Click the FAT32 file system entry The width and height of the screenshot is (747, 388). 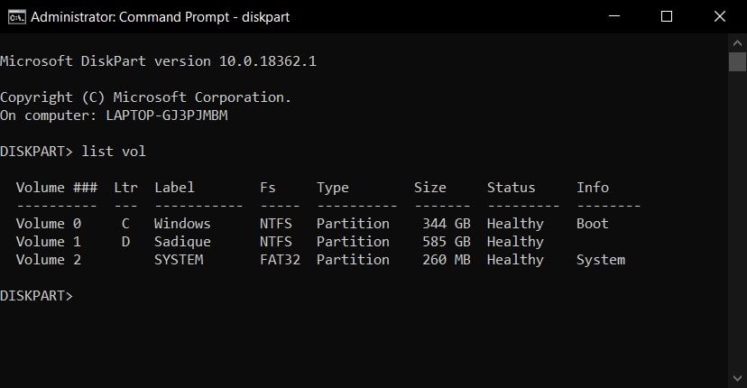point(280,260)
